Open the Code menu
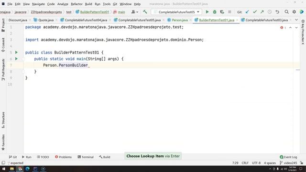Viewport: 306px width, 172px height. (51, 4)
